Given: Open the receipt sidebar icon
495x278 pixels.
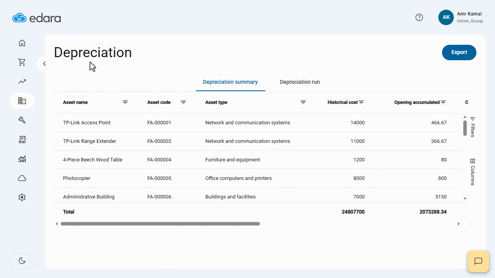Looking at the screenshot, I should 22,139.
